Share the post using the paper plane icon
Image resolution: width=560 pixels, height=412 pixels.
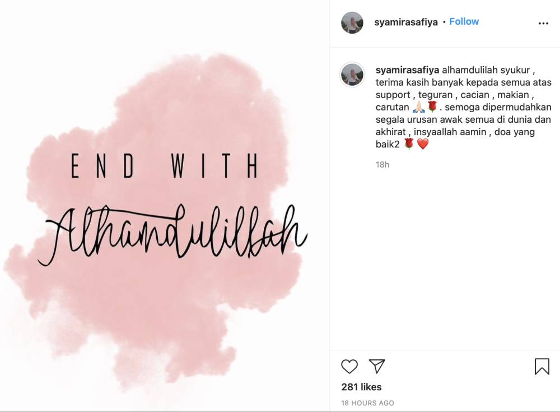(377, 367)
